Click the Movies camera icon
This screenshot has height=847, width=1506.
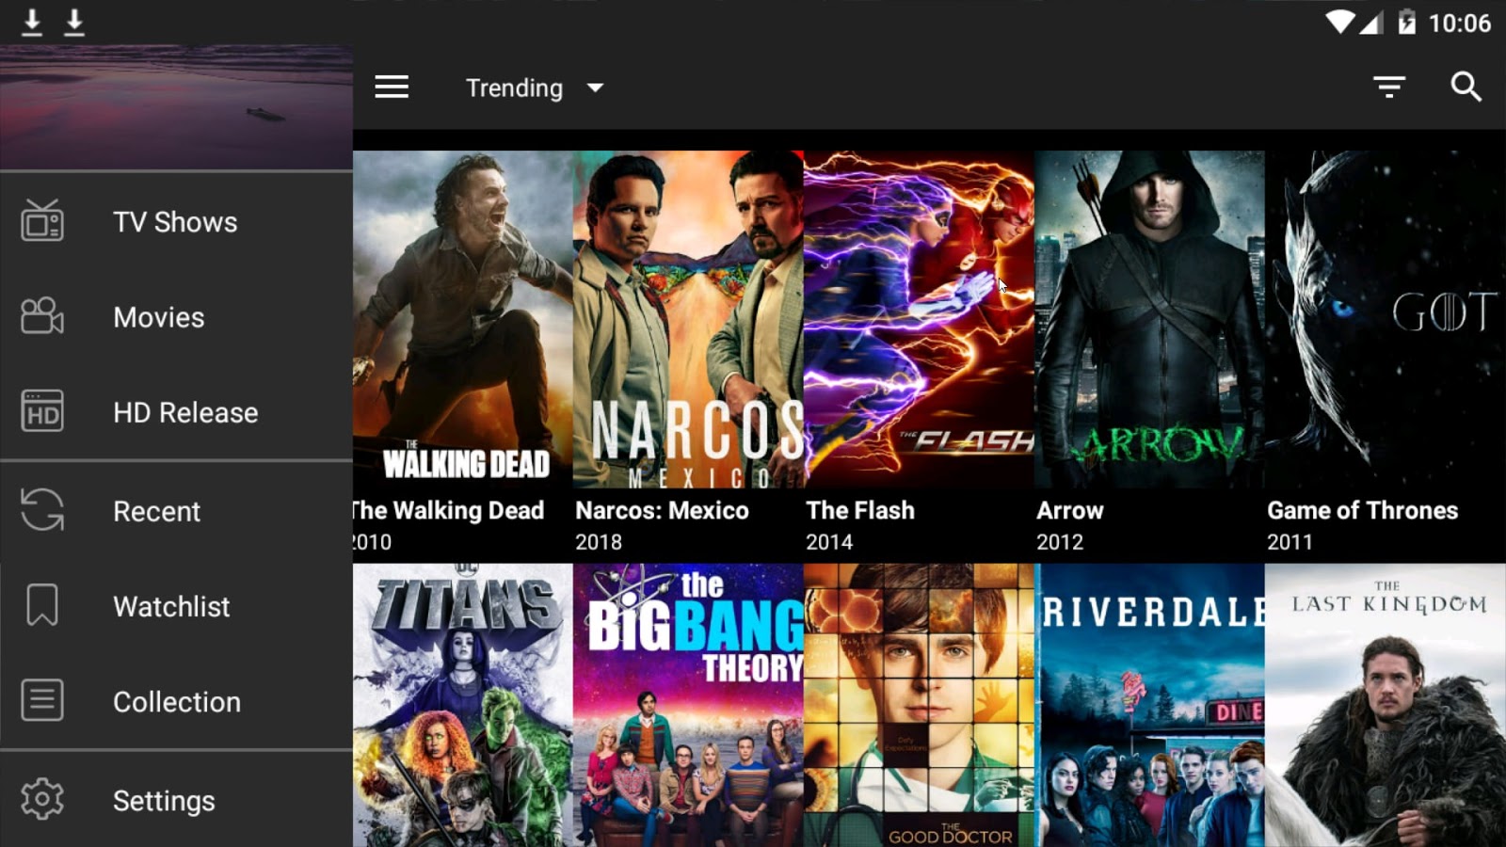(42, 316)
